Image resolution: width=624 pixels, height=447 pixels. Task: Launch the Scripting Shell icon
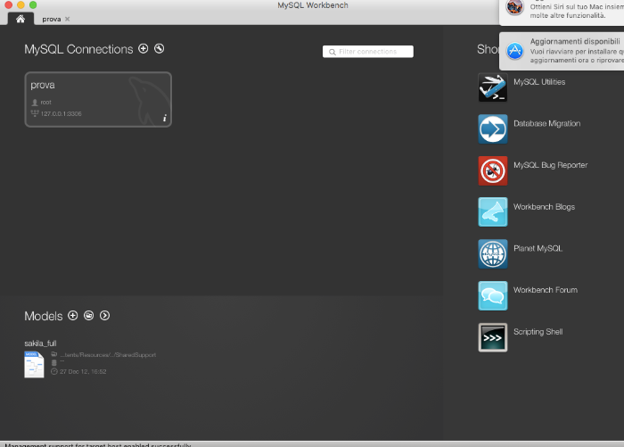tap(493, 337)
